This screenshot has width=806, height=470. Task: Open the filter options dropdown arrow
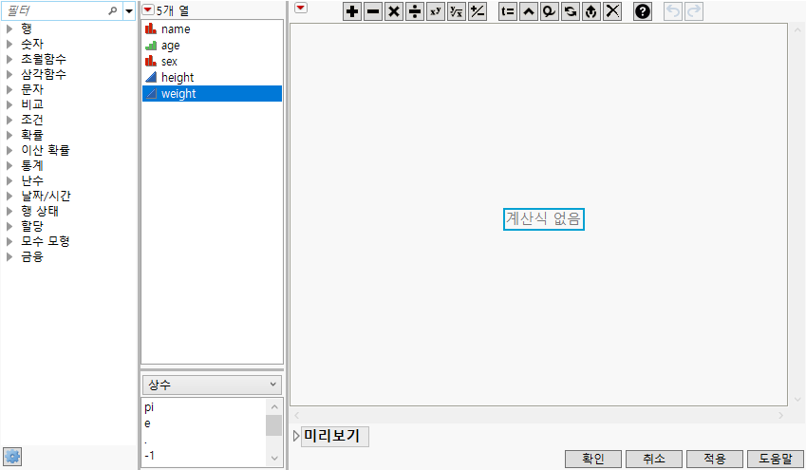click(x=129, y=10)
